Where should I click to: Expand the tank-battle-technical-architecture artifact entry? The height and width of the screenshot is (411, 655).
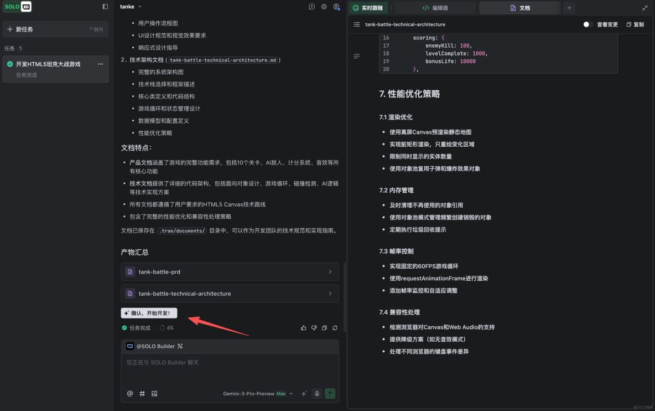pos(230,293)
